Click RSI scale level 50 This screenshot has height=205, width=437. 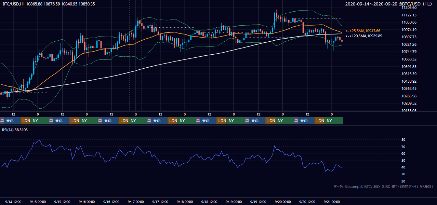click(x=403, y=160)
